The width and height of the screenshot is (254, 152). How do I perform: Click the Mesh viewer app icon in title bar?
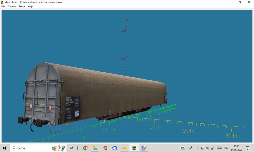click(2, 2)
